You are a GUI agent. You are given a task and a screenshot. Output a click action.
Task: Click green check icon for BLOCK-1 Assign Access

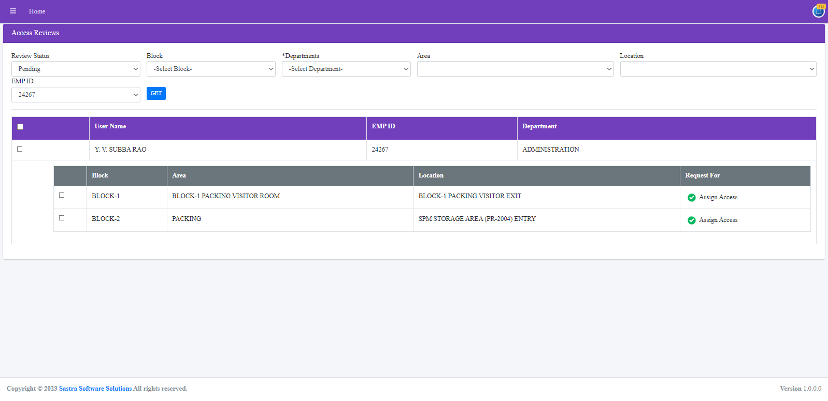[691, 198]
